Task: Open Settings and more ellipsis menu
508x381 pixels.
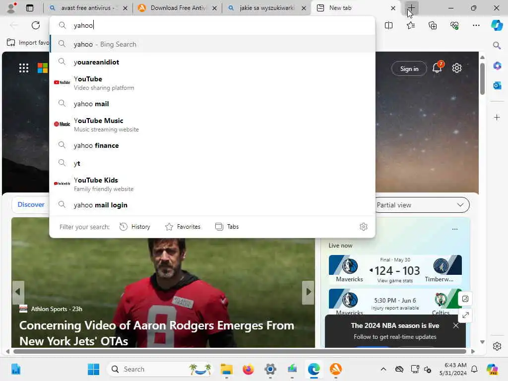Action: pyautogui.click(x=476, y=25)
